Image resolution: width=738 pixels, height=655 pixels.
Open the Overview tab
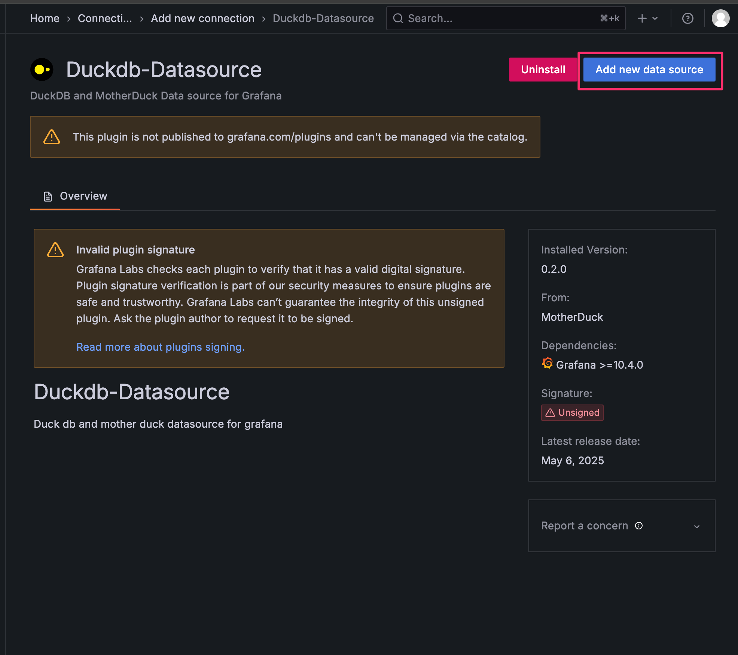pos(75,196)
